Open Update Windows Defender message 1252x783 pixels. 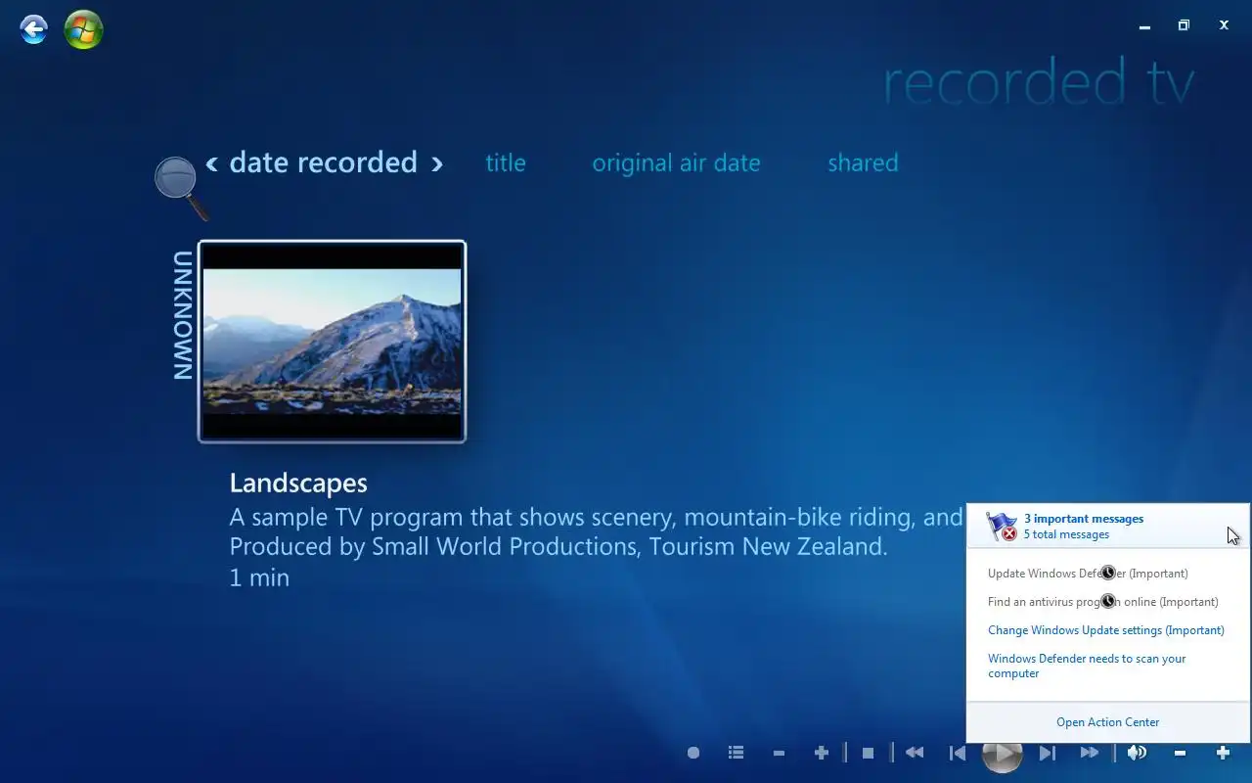pyautogui.click(x=1088, y=574)
